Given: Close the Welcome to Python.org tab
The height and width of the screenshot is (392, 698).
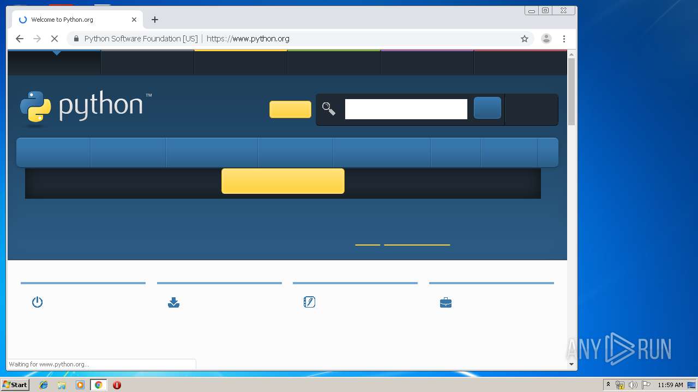Looking at the screenshot, I should tap(134, 20).
